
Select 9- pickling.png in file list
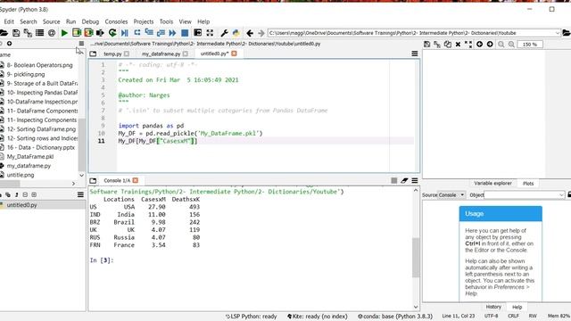(26, 74)
